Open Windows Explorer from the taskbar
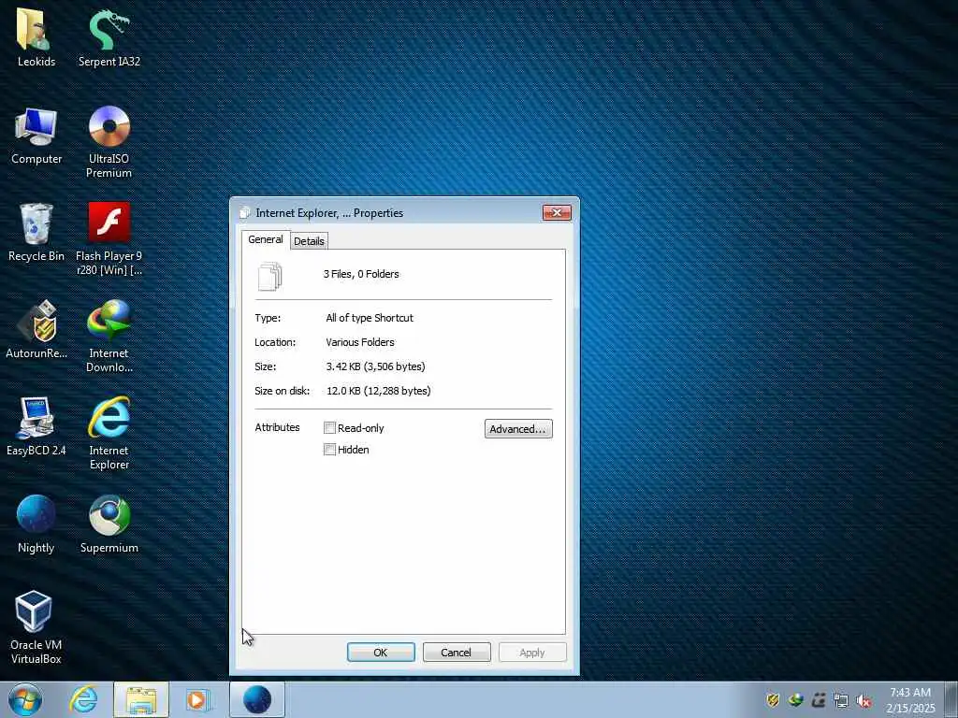 (141, 699)
